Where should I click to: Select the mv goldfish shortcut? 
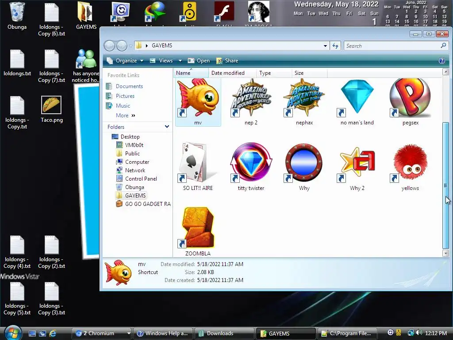[198, 102]
